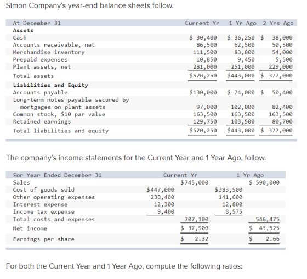Select operating expenses value 238,400
Image resolution: width=307 pixels, height=279 pixels.
(162, 197)
